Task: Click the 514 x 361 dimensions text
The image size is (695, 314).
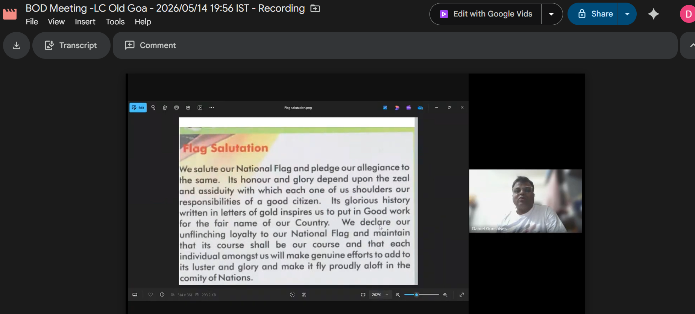Action: pyautogui.click(x=185, y=295)
